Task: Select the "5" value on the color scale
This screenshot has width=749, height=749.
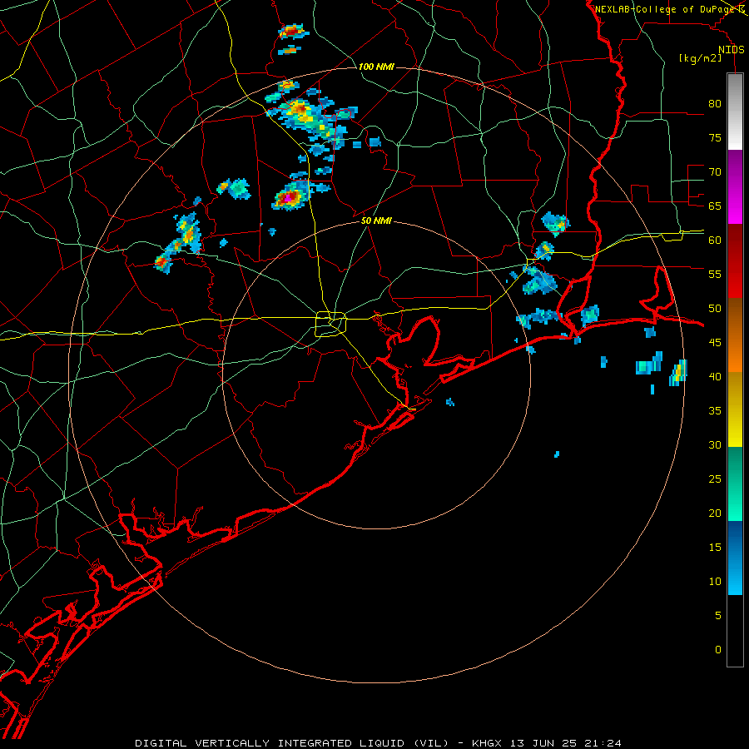Action: point(718,615)
